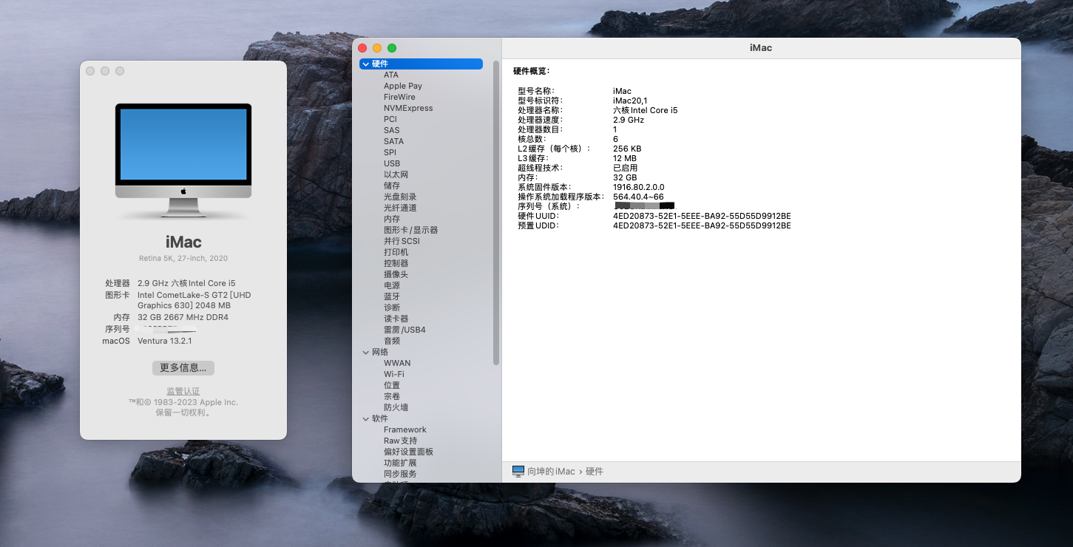Click Retina 5K, 27-inch, 2020 subtitle
The height and width of the screenshot is (547, 1073).
[183, 258]
